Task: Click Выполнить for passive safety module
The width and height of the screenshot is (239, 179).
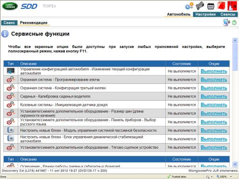Action: (214, 131)
